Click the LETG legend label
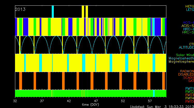The height and width of the screenshot is (108, 194). 190,10
